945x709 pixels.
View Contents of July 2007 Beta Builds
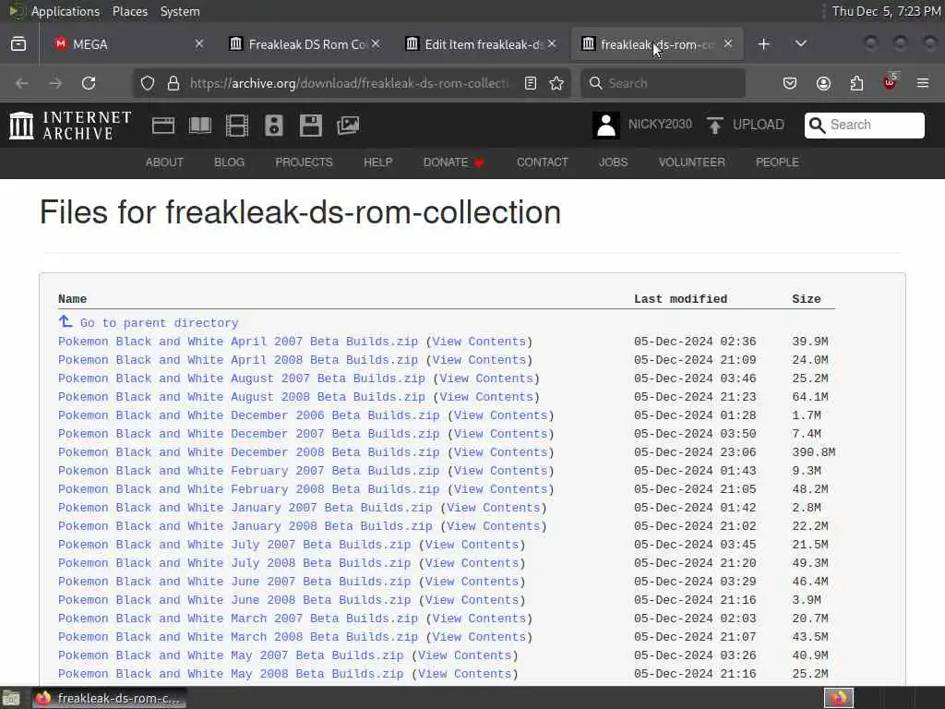click(472, 545)
